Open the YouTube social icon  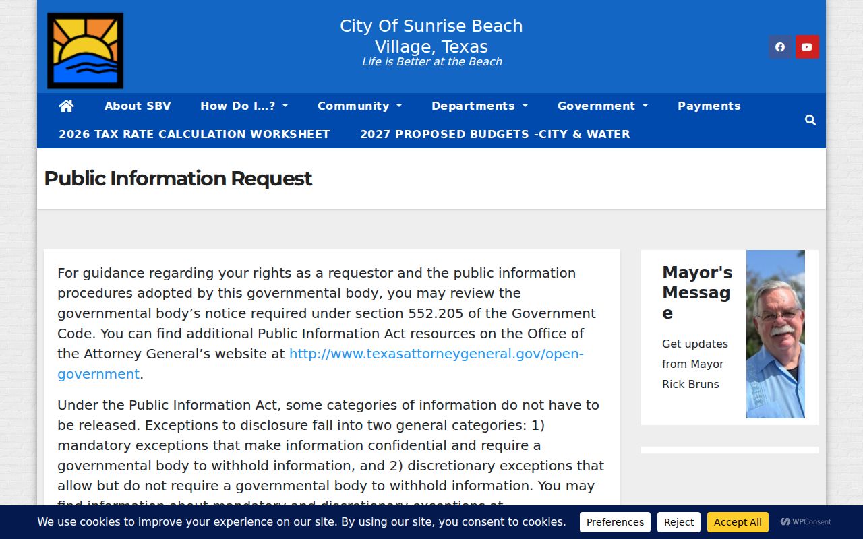pyautogui.click(x=807, y=47)
